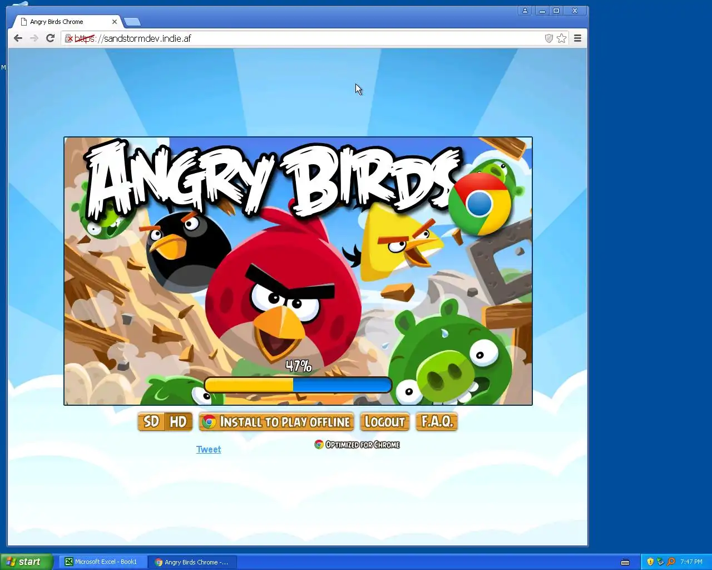Click the yellow security shield tray icon
Screen dimensions: 712x570
[650, 562]
